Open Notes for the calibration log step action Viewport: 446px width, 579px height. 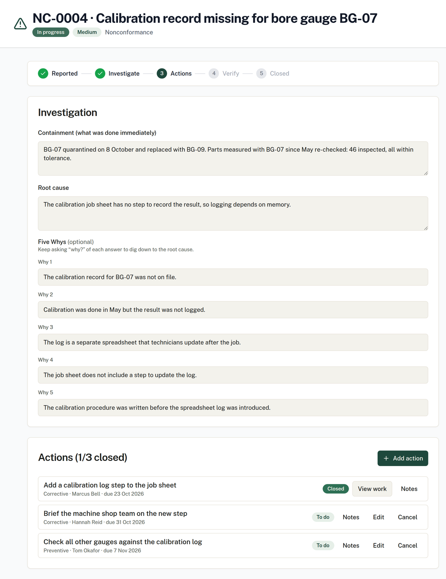pos(409,489)
